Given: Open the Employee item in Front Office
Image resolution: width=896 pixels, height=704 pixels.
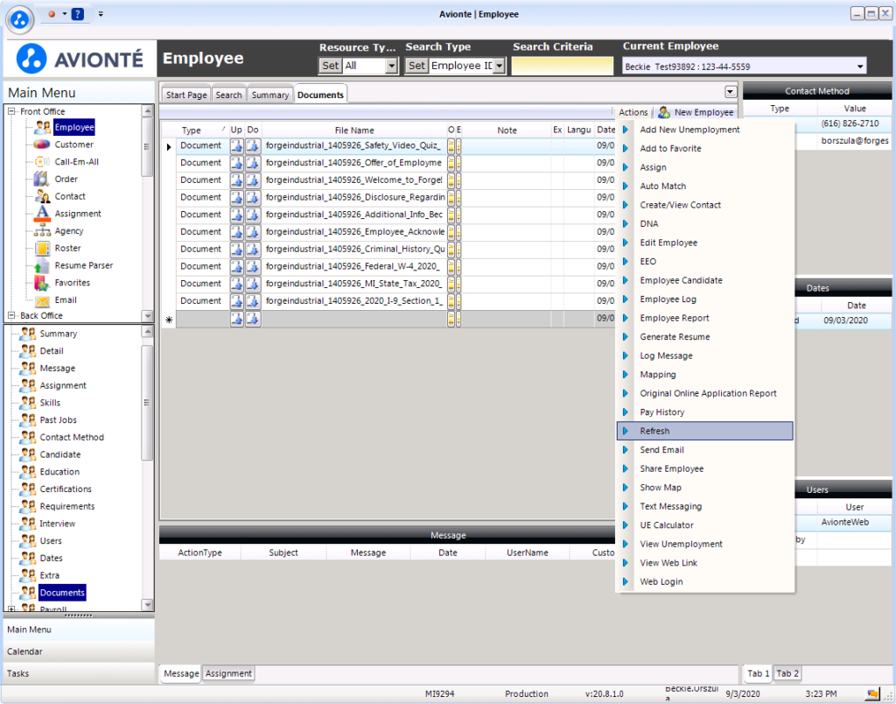Looking at the screenshot, I should click(74, 128).
